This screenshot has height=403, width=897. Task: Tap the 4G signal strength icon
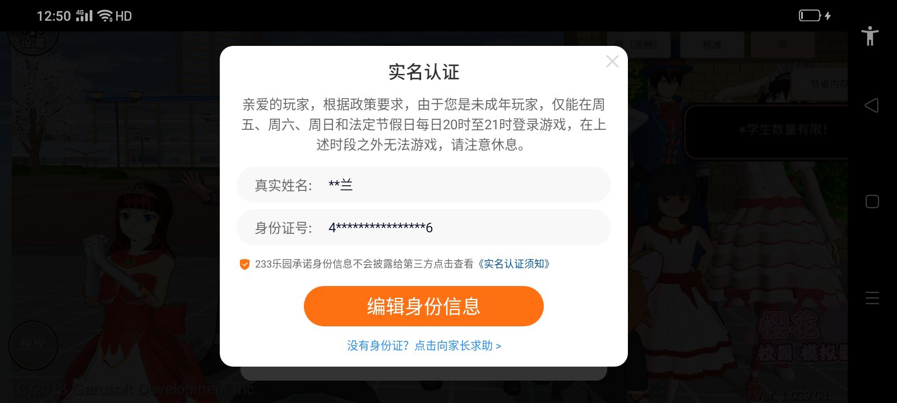coord(84,16)
